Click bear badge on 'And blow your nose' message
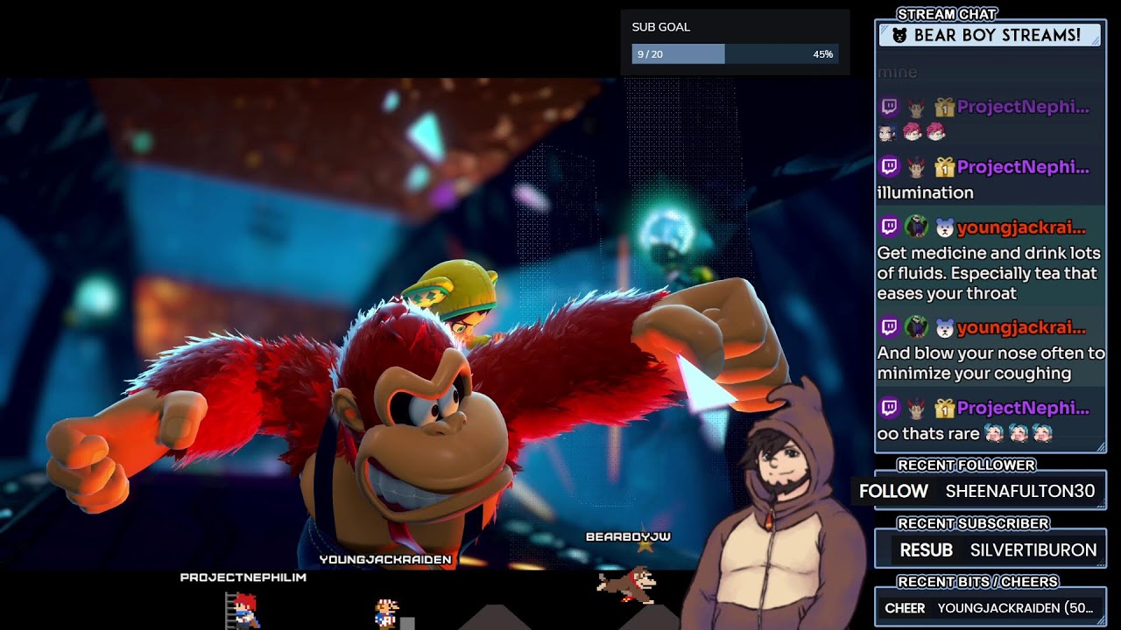1121x630 pixels. coord(944,328)
